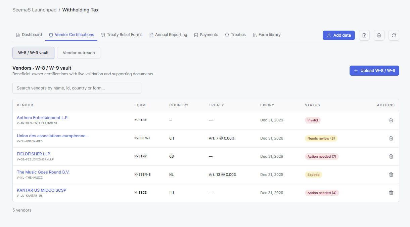The width and height of the screenshot is (410, 227).
Task: Open the Dashboard tab
Action: 29,35
